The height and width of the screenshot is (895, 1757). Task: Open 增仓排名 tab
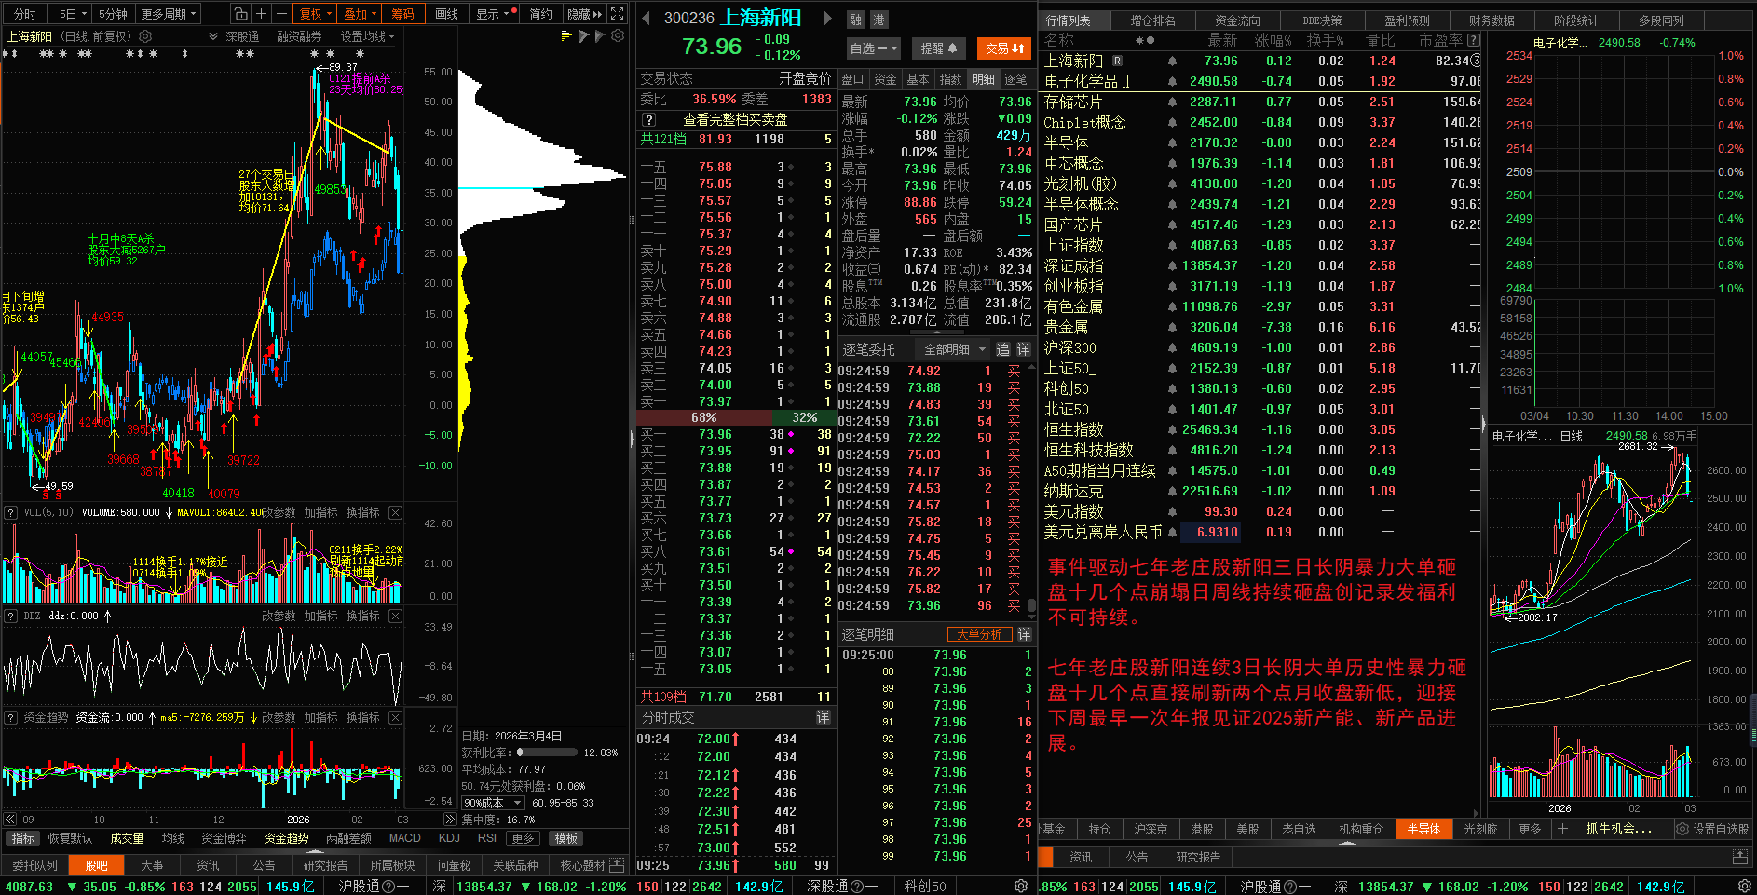1152,20
